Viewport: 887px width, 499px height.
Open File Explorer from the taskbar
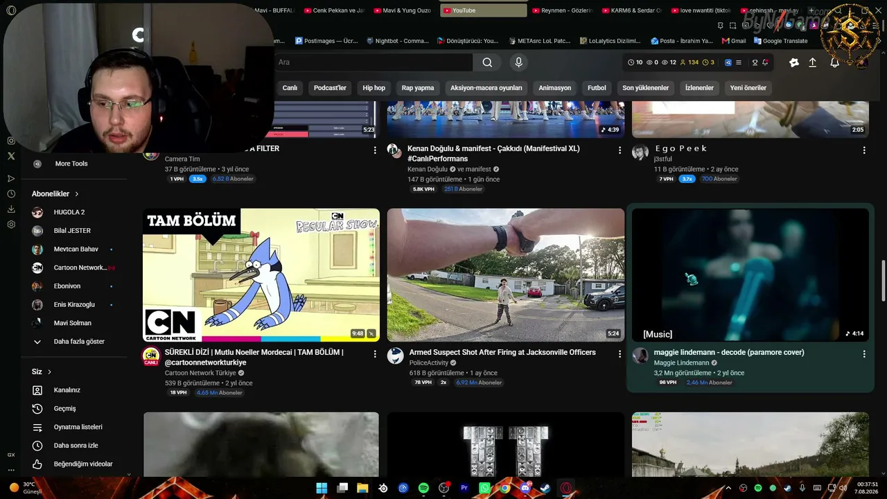[362, 488]
